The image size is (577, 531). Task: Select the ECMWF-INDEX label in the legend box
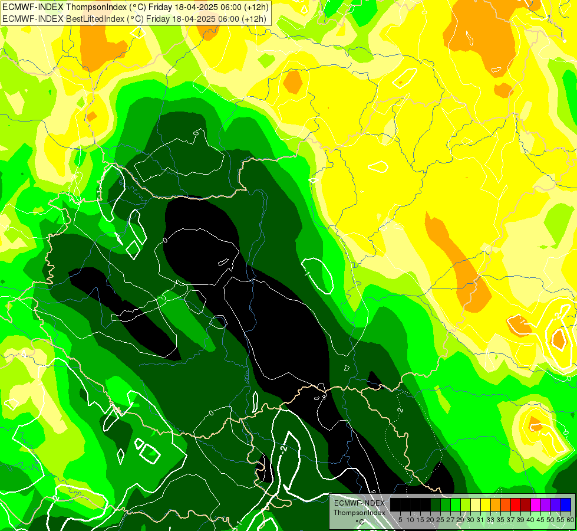(x=360, y=503)
